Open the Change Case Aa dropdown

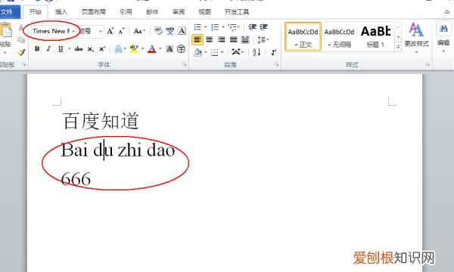point(139,31)
